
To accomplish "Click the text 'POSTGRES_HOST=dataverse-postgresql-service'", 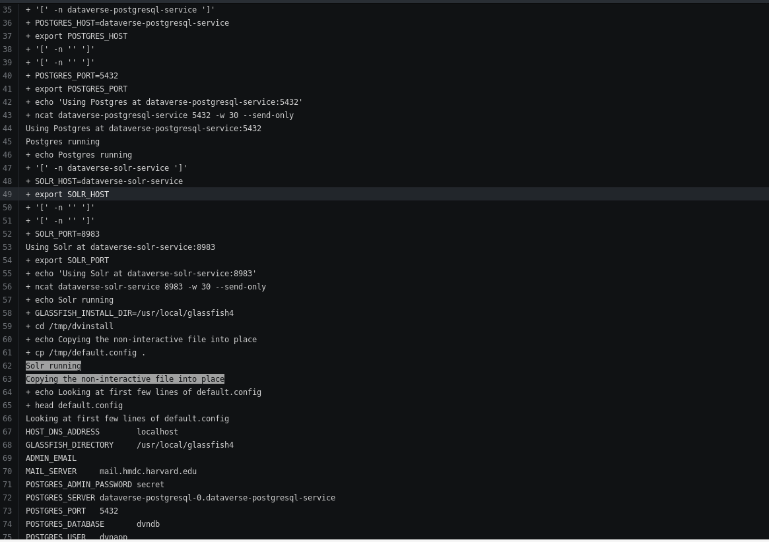I will [x=132, y=23].
